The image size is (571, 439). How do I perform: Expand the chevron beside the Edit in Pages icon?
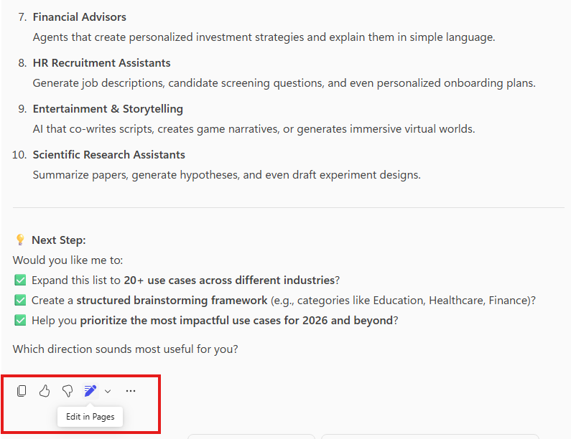click(x=108, y=392)
